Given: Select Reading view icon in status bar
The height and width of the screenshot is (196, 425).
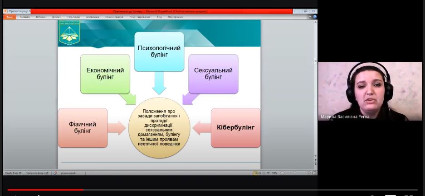Looking at the screenshot, I should pyautogui.click(x=264, y=173).
